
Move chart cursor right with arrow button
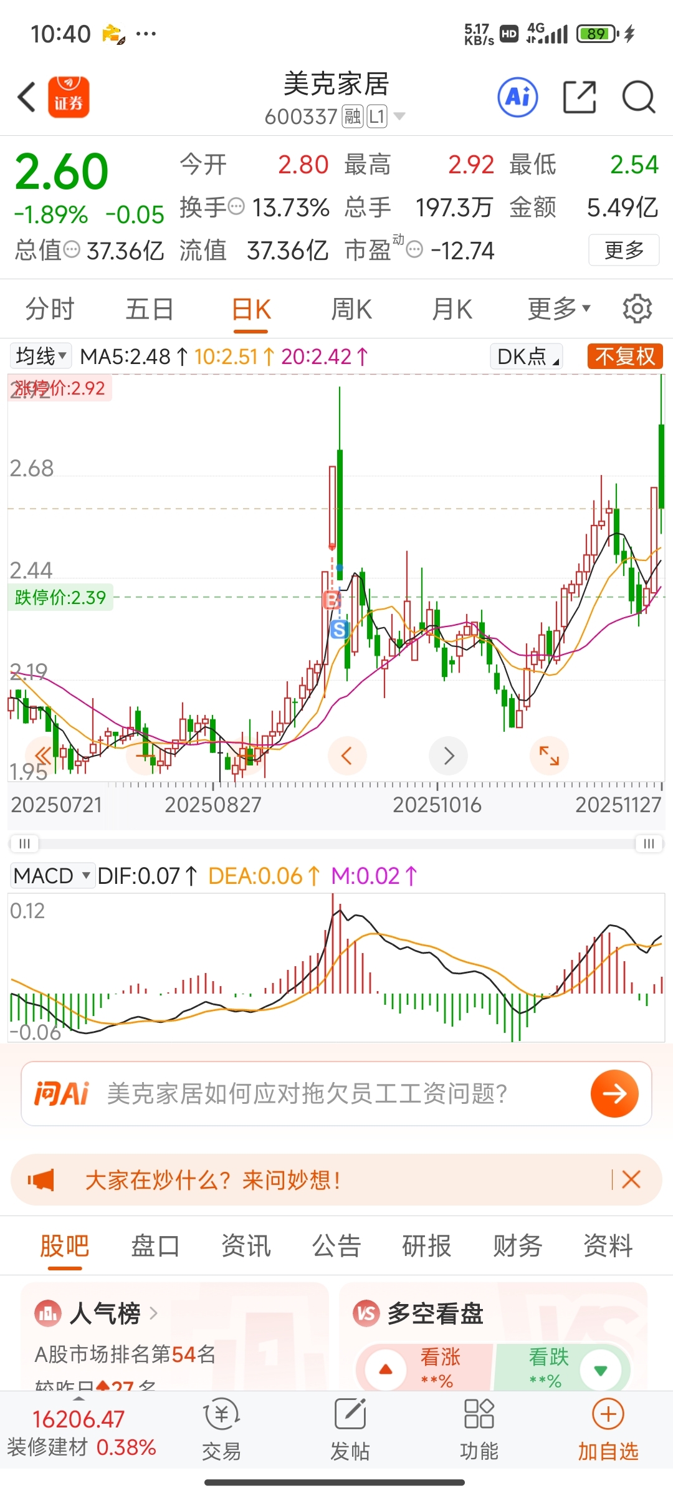click(x=449, y=756)
